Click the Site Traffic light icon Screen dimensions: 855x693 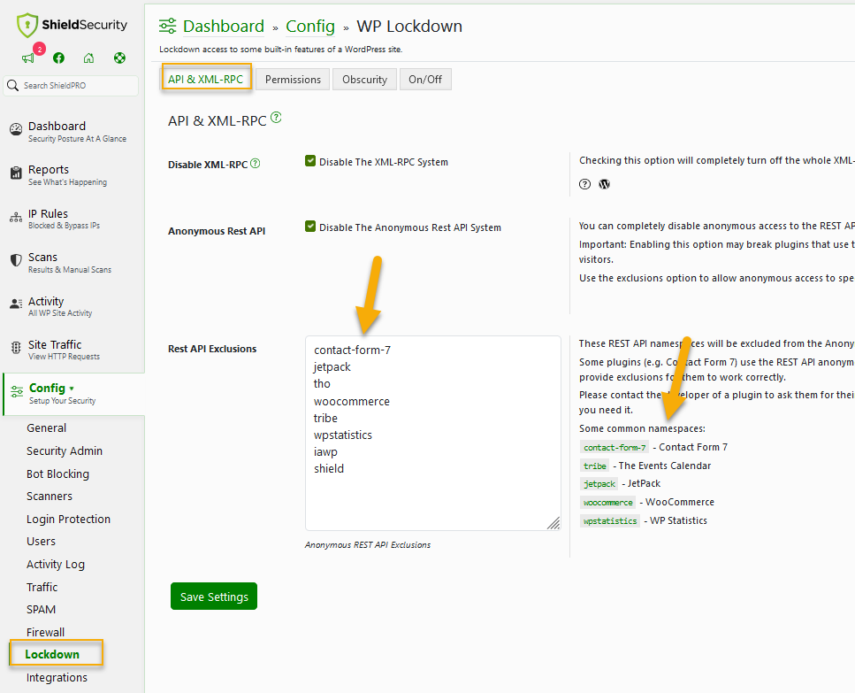pos(16,348)
